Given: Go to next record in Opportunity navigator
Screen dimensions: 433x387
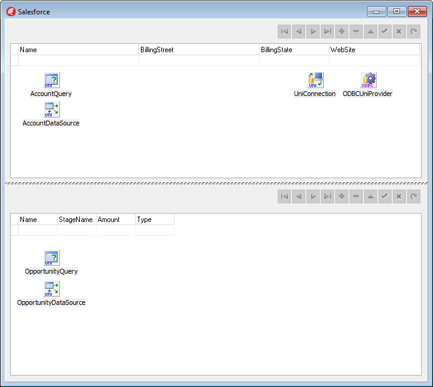Looking at the screenshot, I should 313,196.
